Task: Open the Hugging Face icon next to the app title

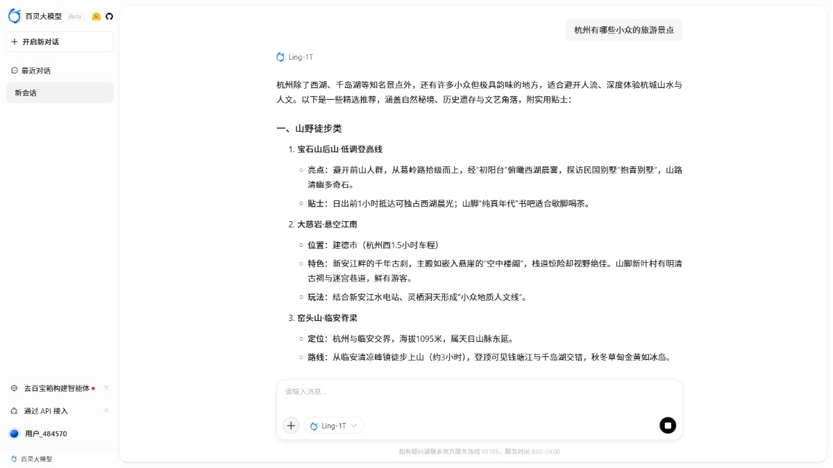Action: (96, 16)
